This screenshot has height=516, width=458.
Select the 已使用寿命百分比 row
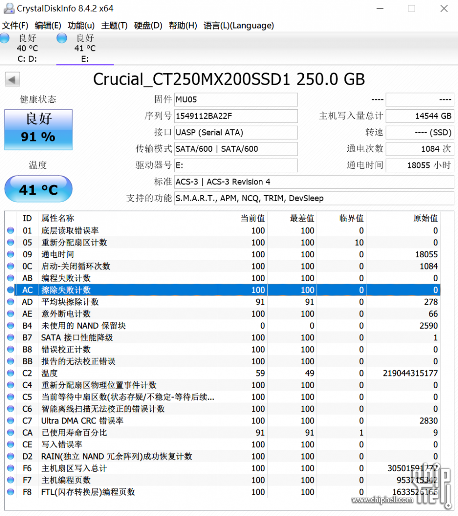[222, 432]
